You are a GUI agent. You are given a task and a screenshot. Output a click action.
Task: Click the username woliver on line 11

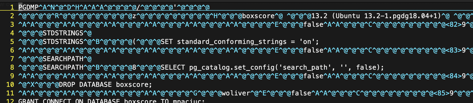[x=236, y=93]
